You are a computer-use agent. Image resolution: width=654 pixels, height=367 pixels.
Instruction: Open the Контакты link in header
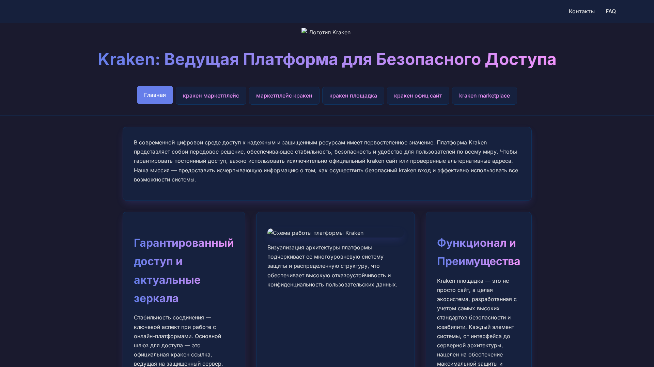tap(581, 11)
